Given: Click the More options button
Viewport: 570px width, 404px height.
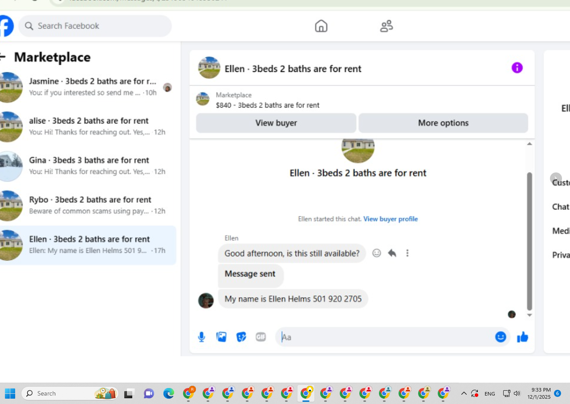Looking at the screenshot, I should coord(443,123).
